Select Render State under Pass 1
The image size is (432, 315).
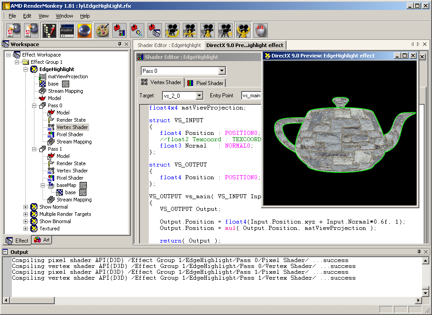point(71,163)
